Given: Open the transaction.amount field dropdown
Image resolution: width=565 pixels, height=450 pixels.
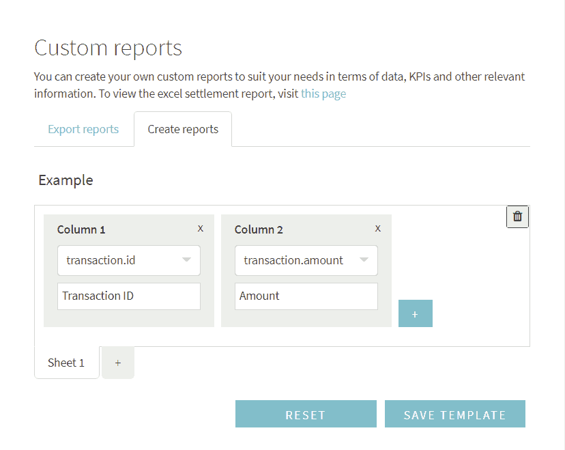Looking at the screenshot, I should pyautogui.click(x=306, y=261).
